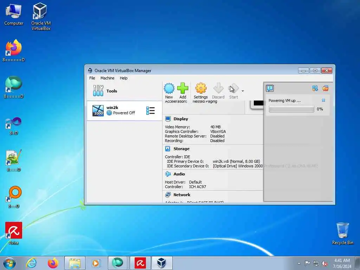Launch Internet Explorer from the taskbar
This screenshot has height=270, width=360.
point(31,263)
